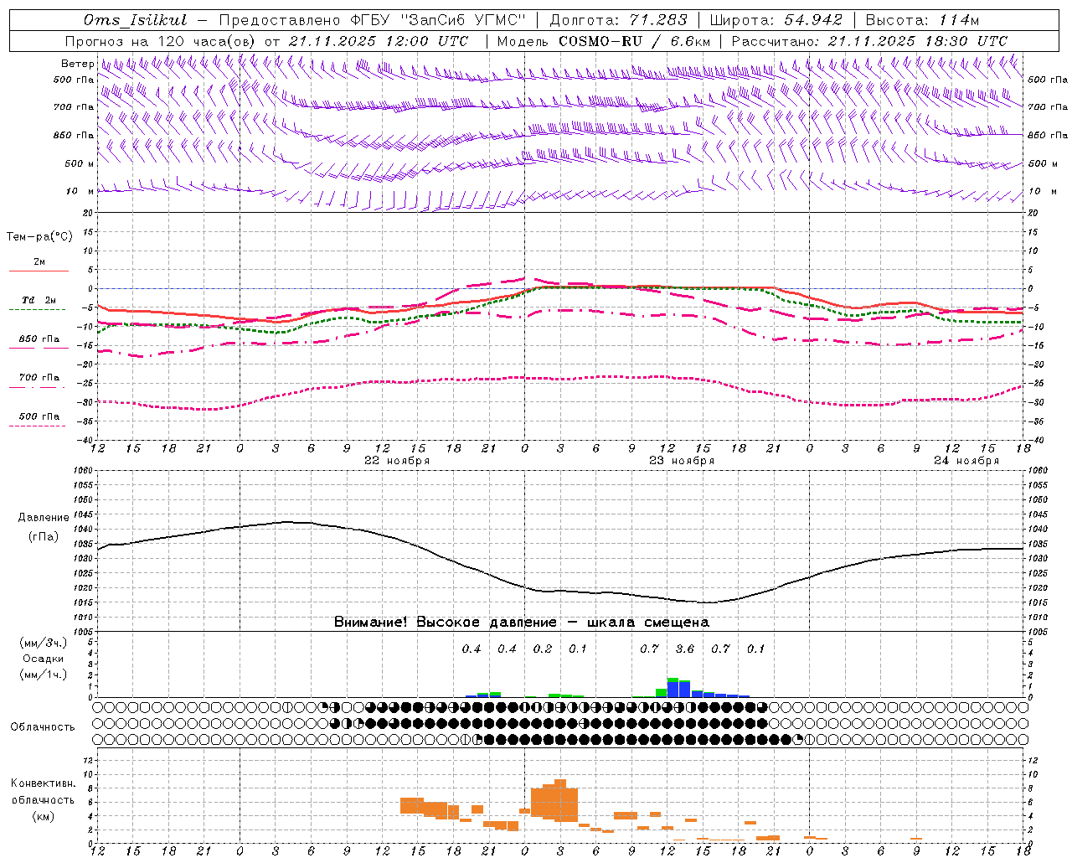This screenshot has height=858, width=1072.
Task: Click the dash-dot line sample under 700 гПа legend
Action: coord(39,387)
